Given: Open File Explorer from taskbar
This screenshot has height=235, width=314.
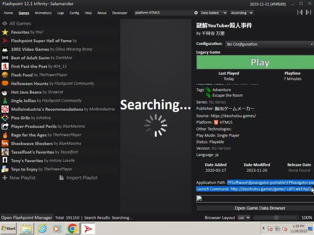Looking at the screenshot, I should click(27, 229).
